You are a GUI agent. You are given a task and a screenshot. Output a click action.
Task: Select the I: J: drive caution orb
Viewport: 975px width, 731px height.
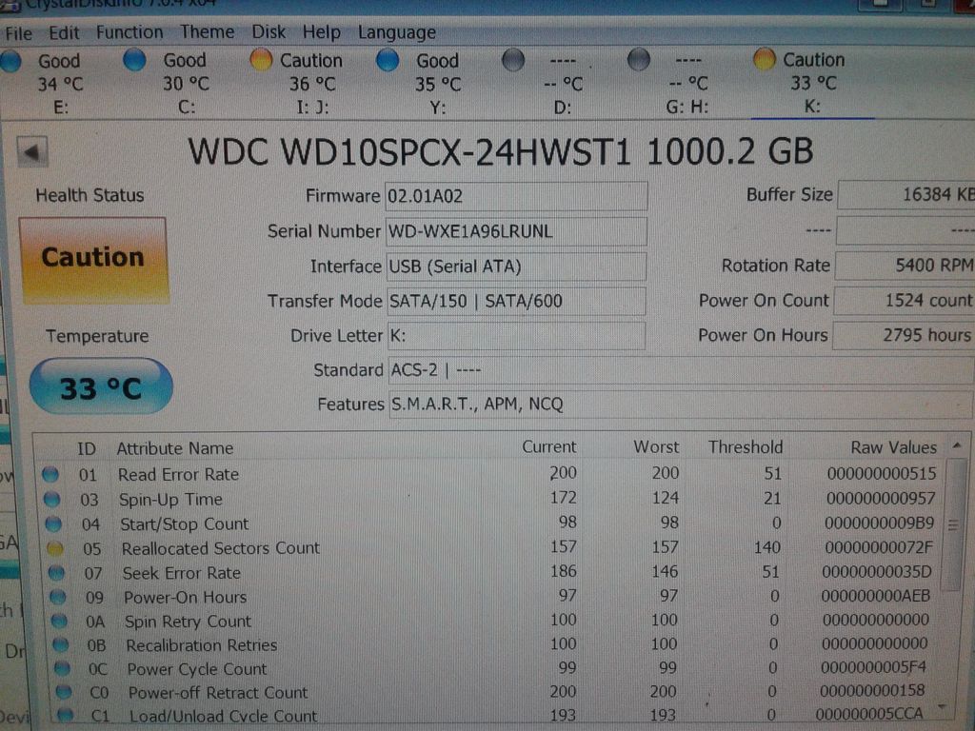coord(261,60)
